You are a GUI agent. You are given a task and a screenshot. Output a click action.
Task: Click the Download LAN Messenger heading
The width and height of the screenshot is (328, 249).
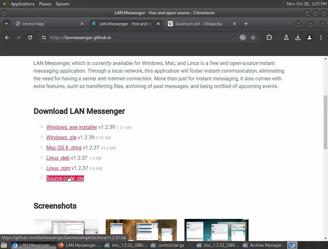tap(79, 111)
